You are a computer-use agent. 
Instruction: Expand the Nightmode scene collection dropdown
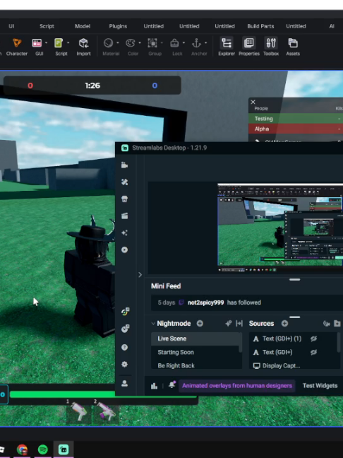(153, 323)
